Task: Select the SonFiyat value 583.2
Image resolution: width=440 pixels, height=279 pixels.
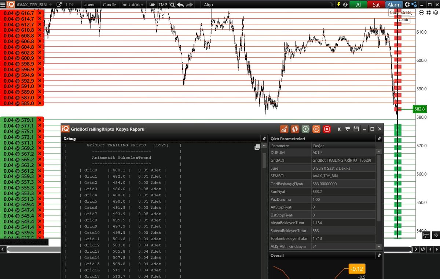Action: pos(318,192)
